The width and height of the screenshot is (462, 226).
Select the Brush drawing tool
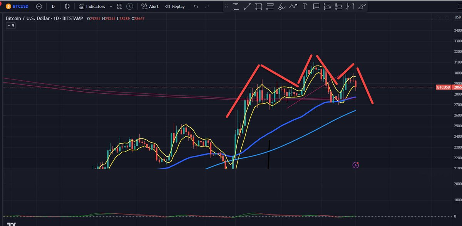(x=281, y=6)
